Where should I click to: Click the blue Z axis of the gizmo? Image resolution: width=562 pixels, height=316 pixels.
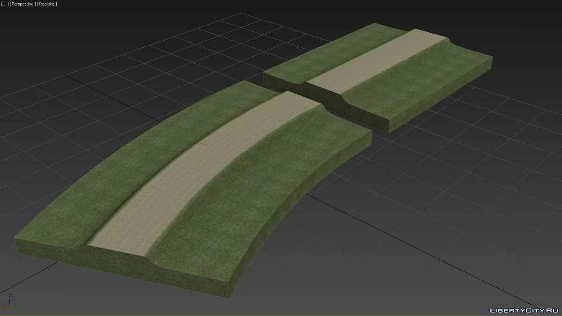[10, 300]
